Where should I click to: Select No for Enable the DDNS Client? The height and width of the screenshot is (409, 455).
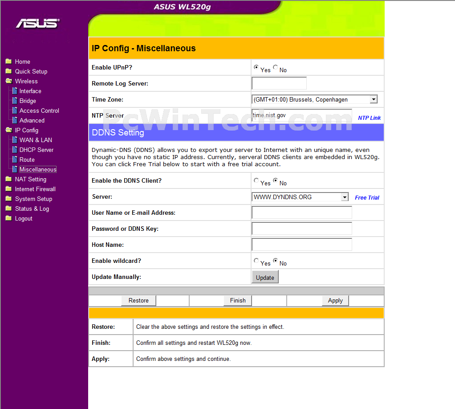tap(275, 180)
